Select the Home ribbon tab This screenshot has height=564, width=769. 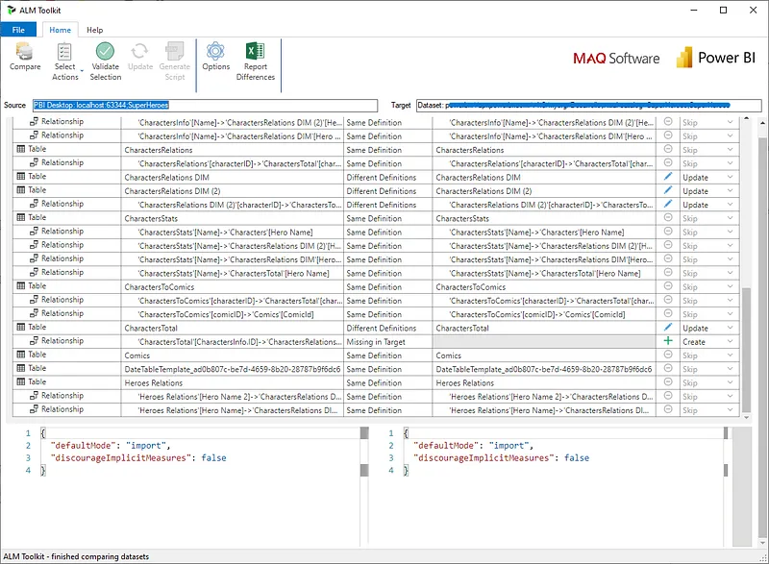click(x=60, y=30)
